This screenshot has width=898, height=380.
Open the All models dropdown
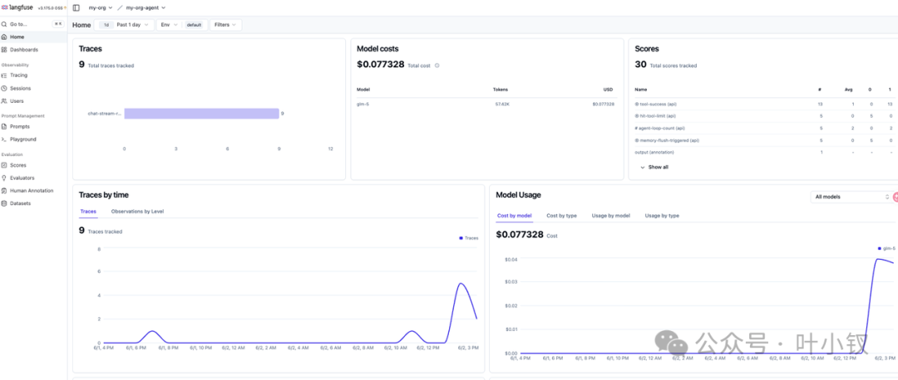point(851,197)
